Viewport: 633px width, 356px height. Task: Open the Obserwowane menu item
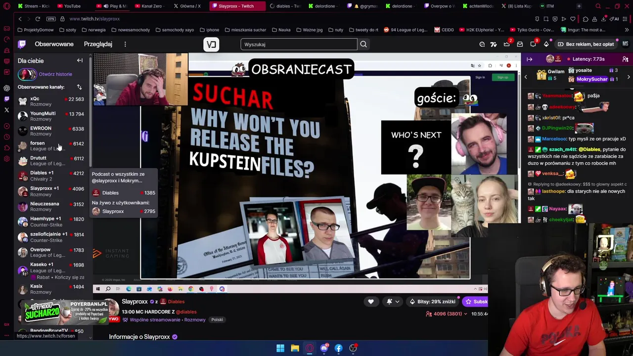tap(54, 44)
